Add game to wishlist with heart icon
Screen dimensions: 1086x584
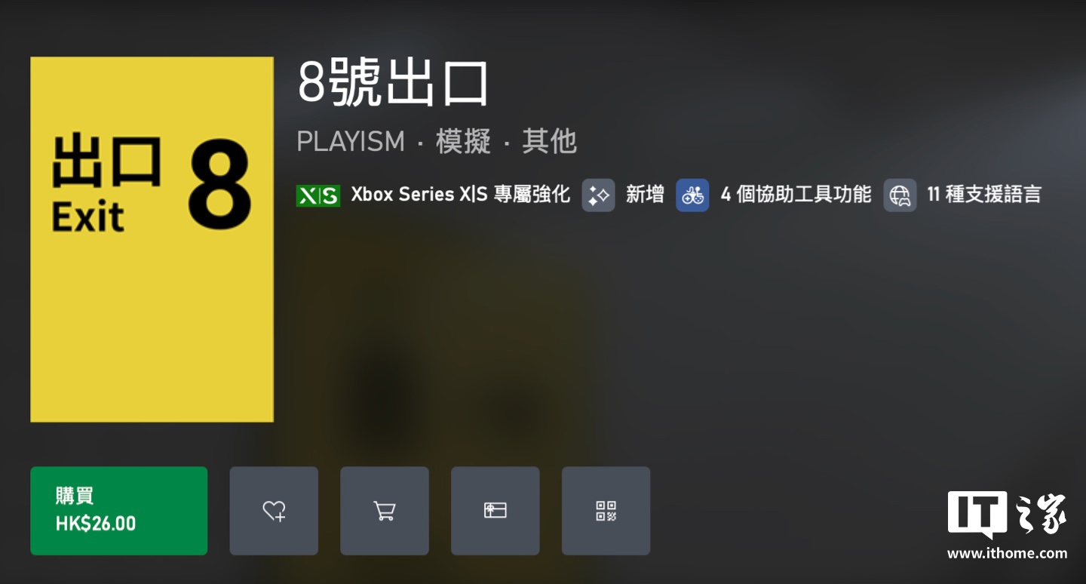(274, 511)
